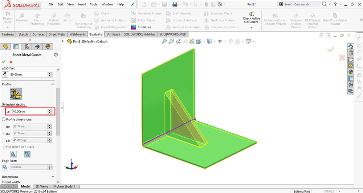Switch to the Sheet Metal tab
The width and height of the screenshot is (363, 193).
coord(57,34)
